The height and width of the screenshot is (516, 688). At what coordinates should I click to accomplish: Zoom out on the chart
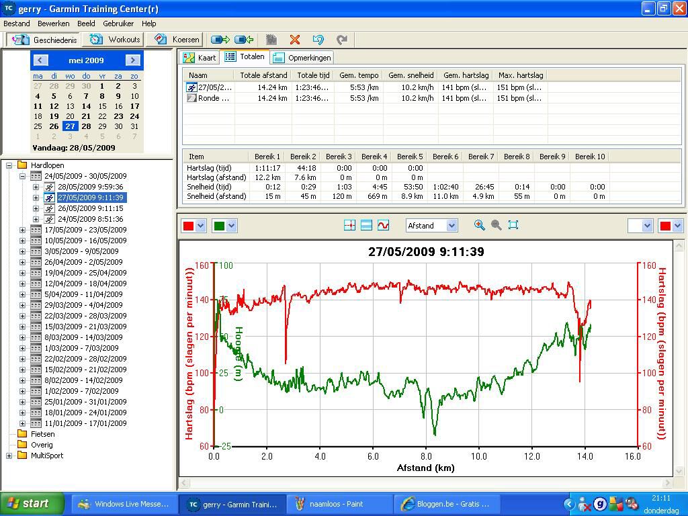click(497, 226)
